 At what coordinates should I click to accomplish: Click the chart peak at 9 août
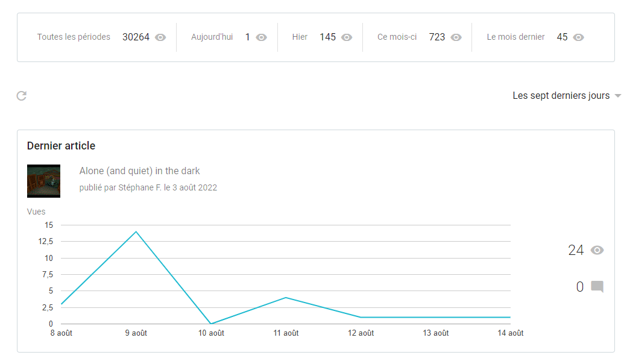click(x=136, y=231)
